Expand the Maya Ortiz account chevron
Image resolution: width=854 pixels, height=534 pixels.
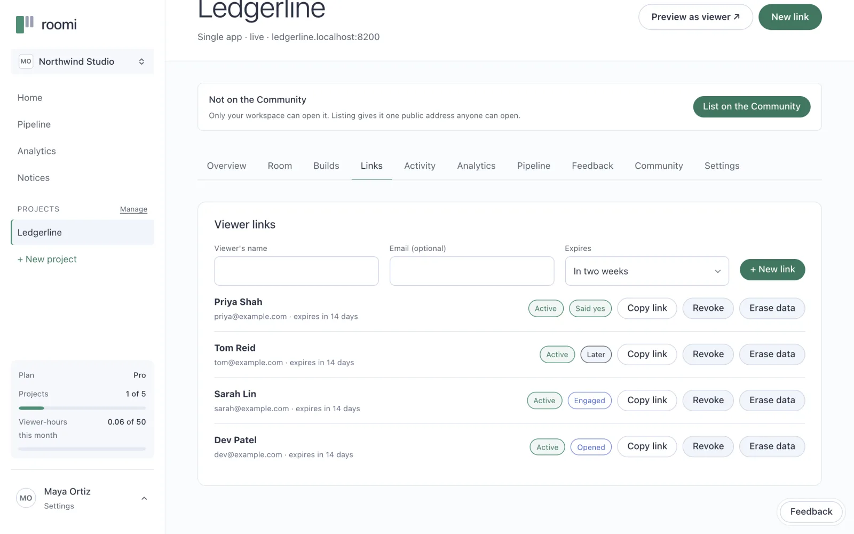pos(144,498)
